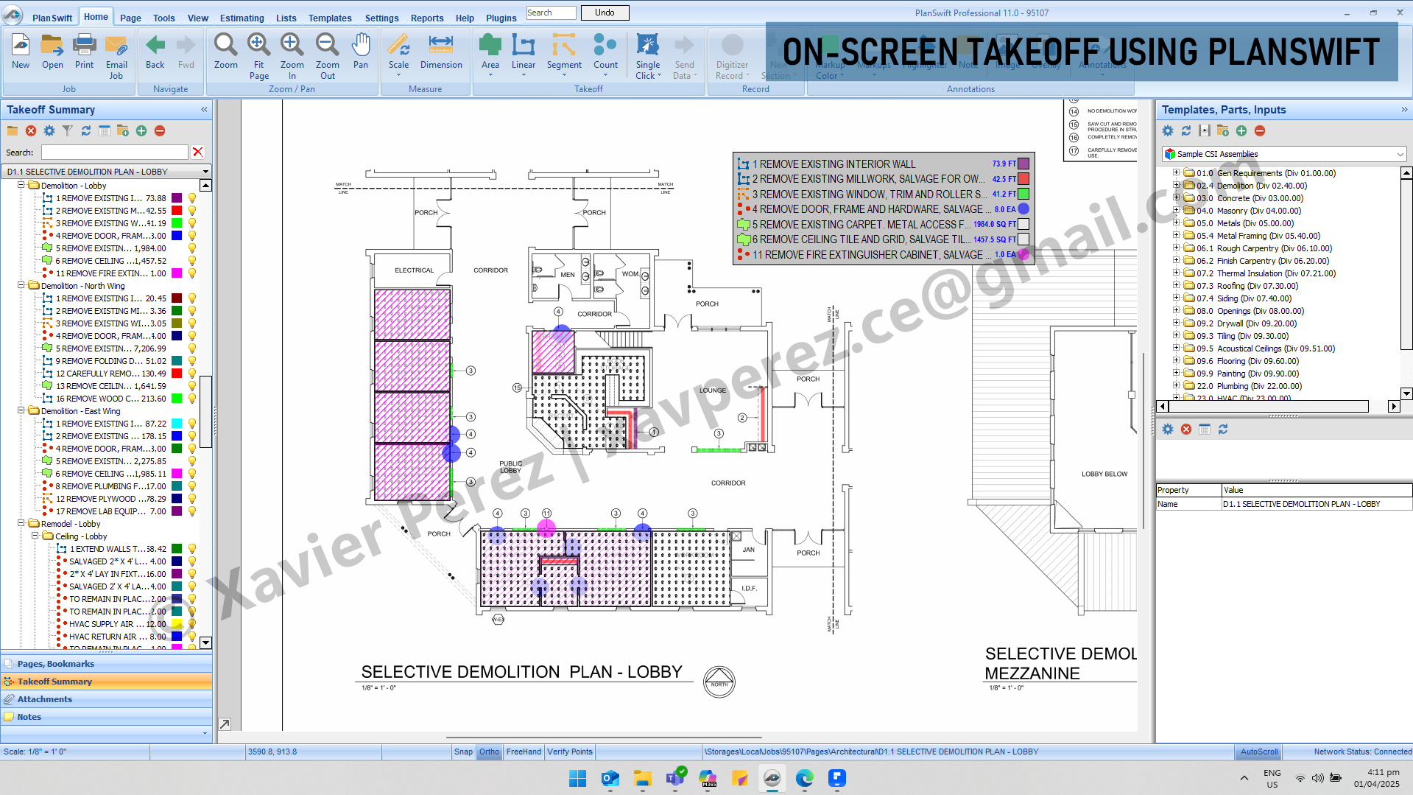1413x795 pixels.
Task: Open the Estimating ribbon tab
Action: pyautogui.click(x=242, y=18)
